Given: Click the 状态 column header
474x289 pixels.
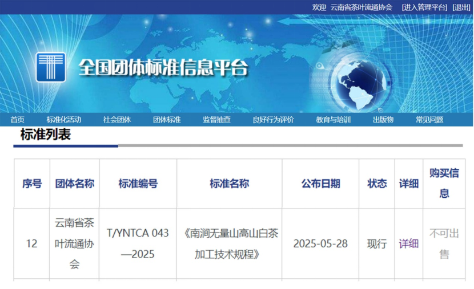Looking at the screenshot, I should click(x=377, y=184).
